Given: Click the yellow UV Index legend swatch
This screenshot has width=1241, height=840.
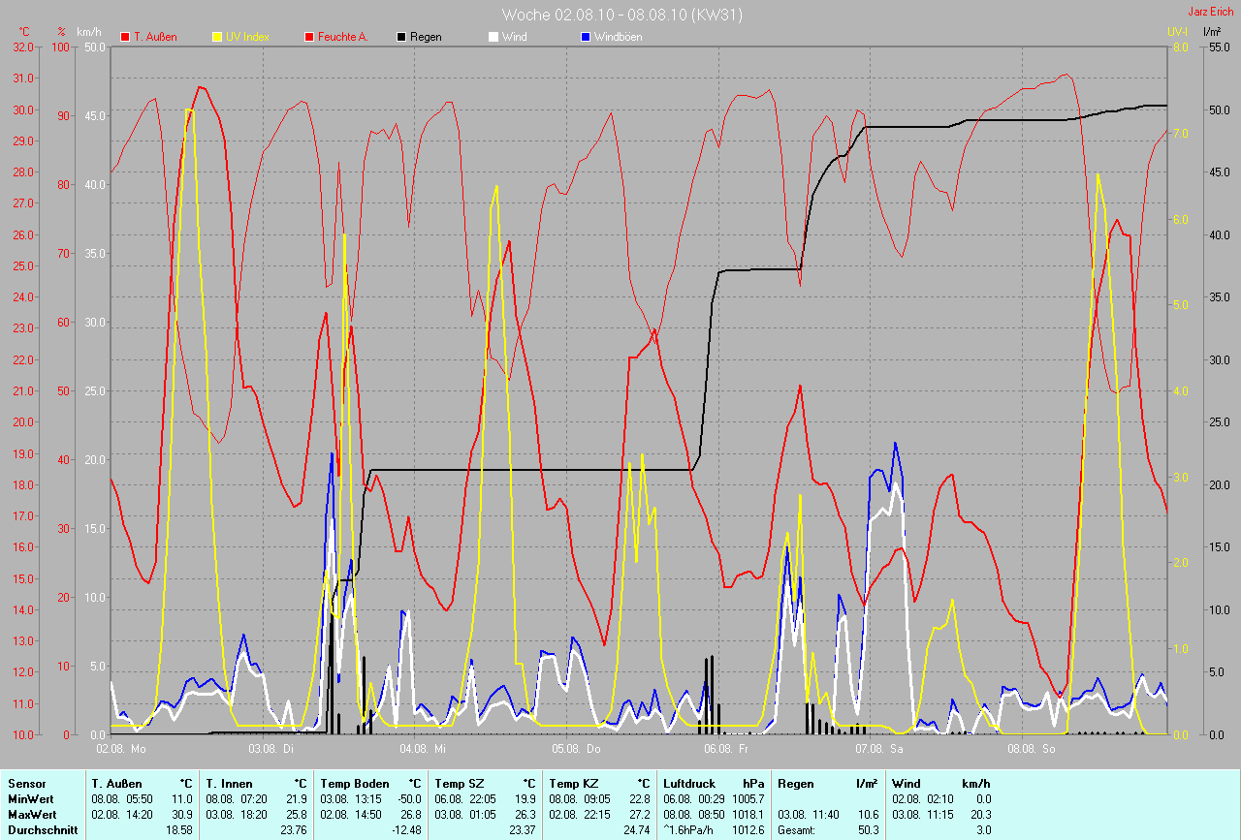Looking at the screenshot, I should coord(217,37).
